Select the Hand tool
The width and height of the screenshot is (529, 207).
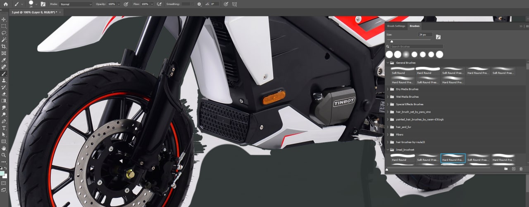[4, 148]
